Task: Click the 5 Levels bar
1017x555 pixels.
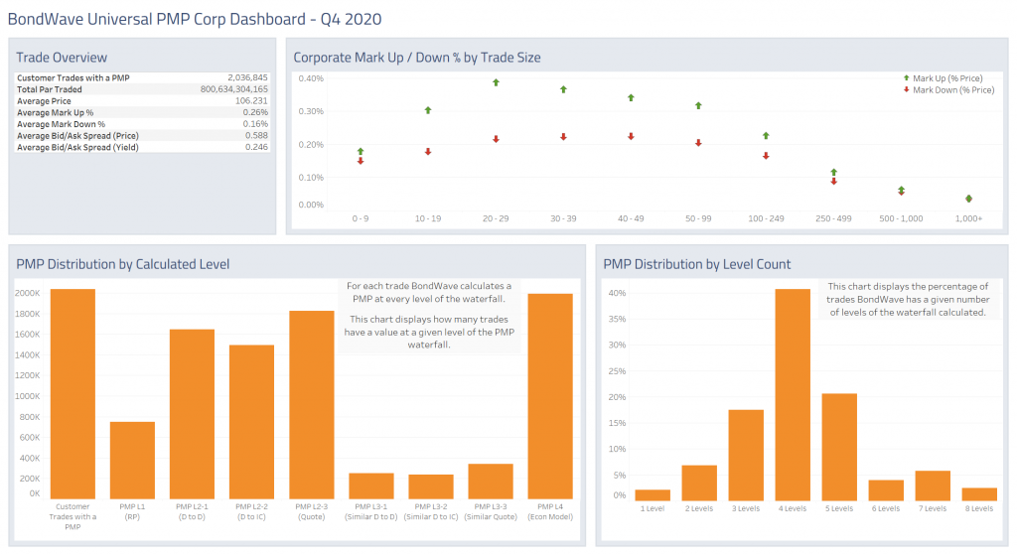Action: [x=839, y=447]
